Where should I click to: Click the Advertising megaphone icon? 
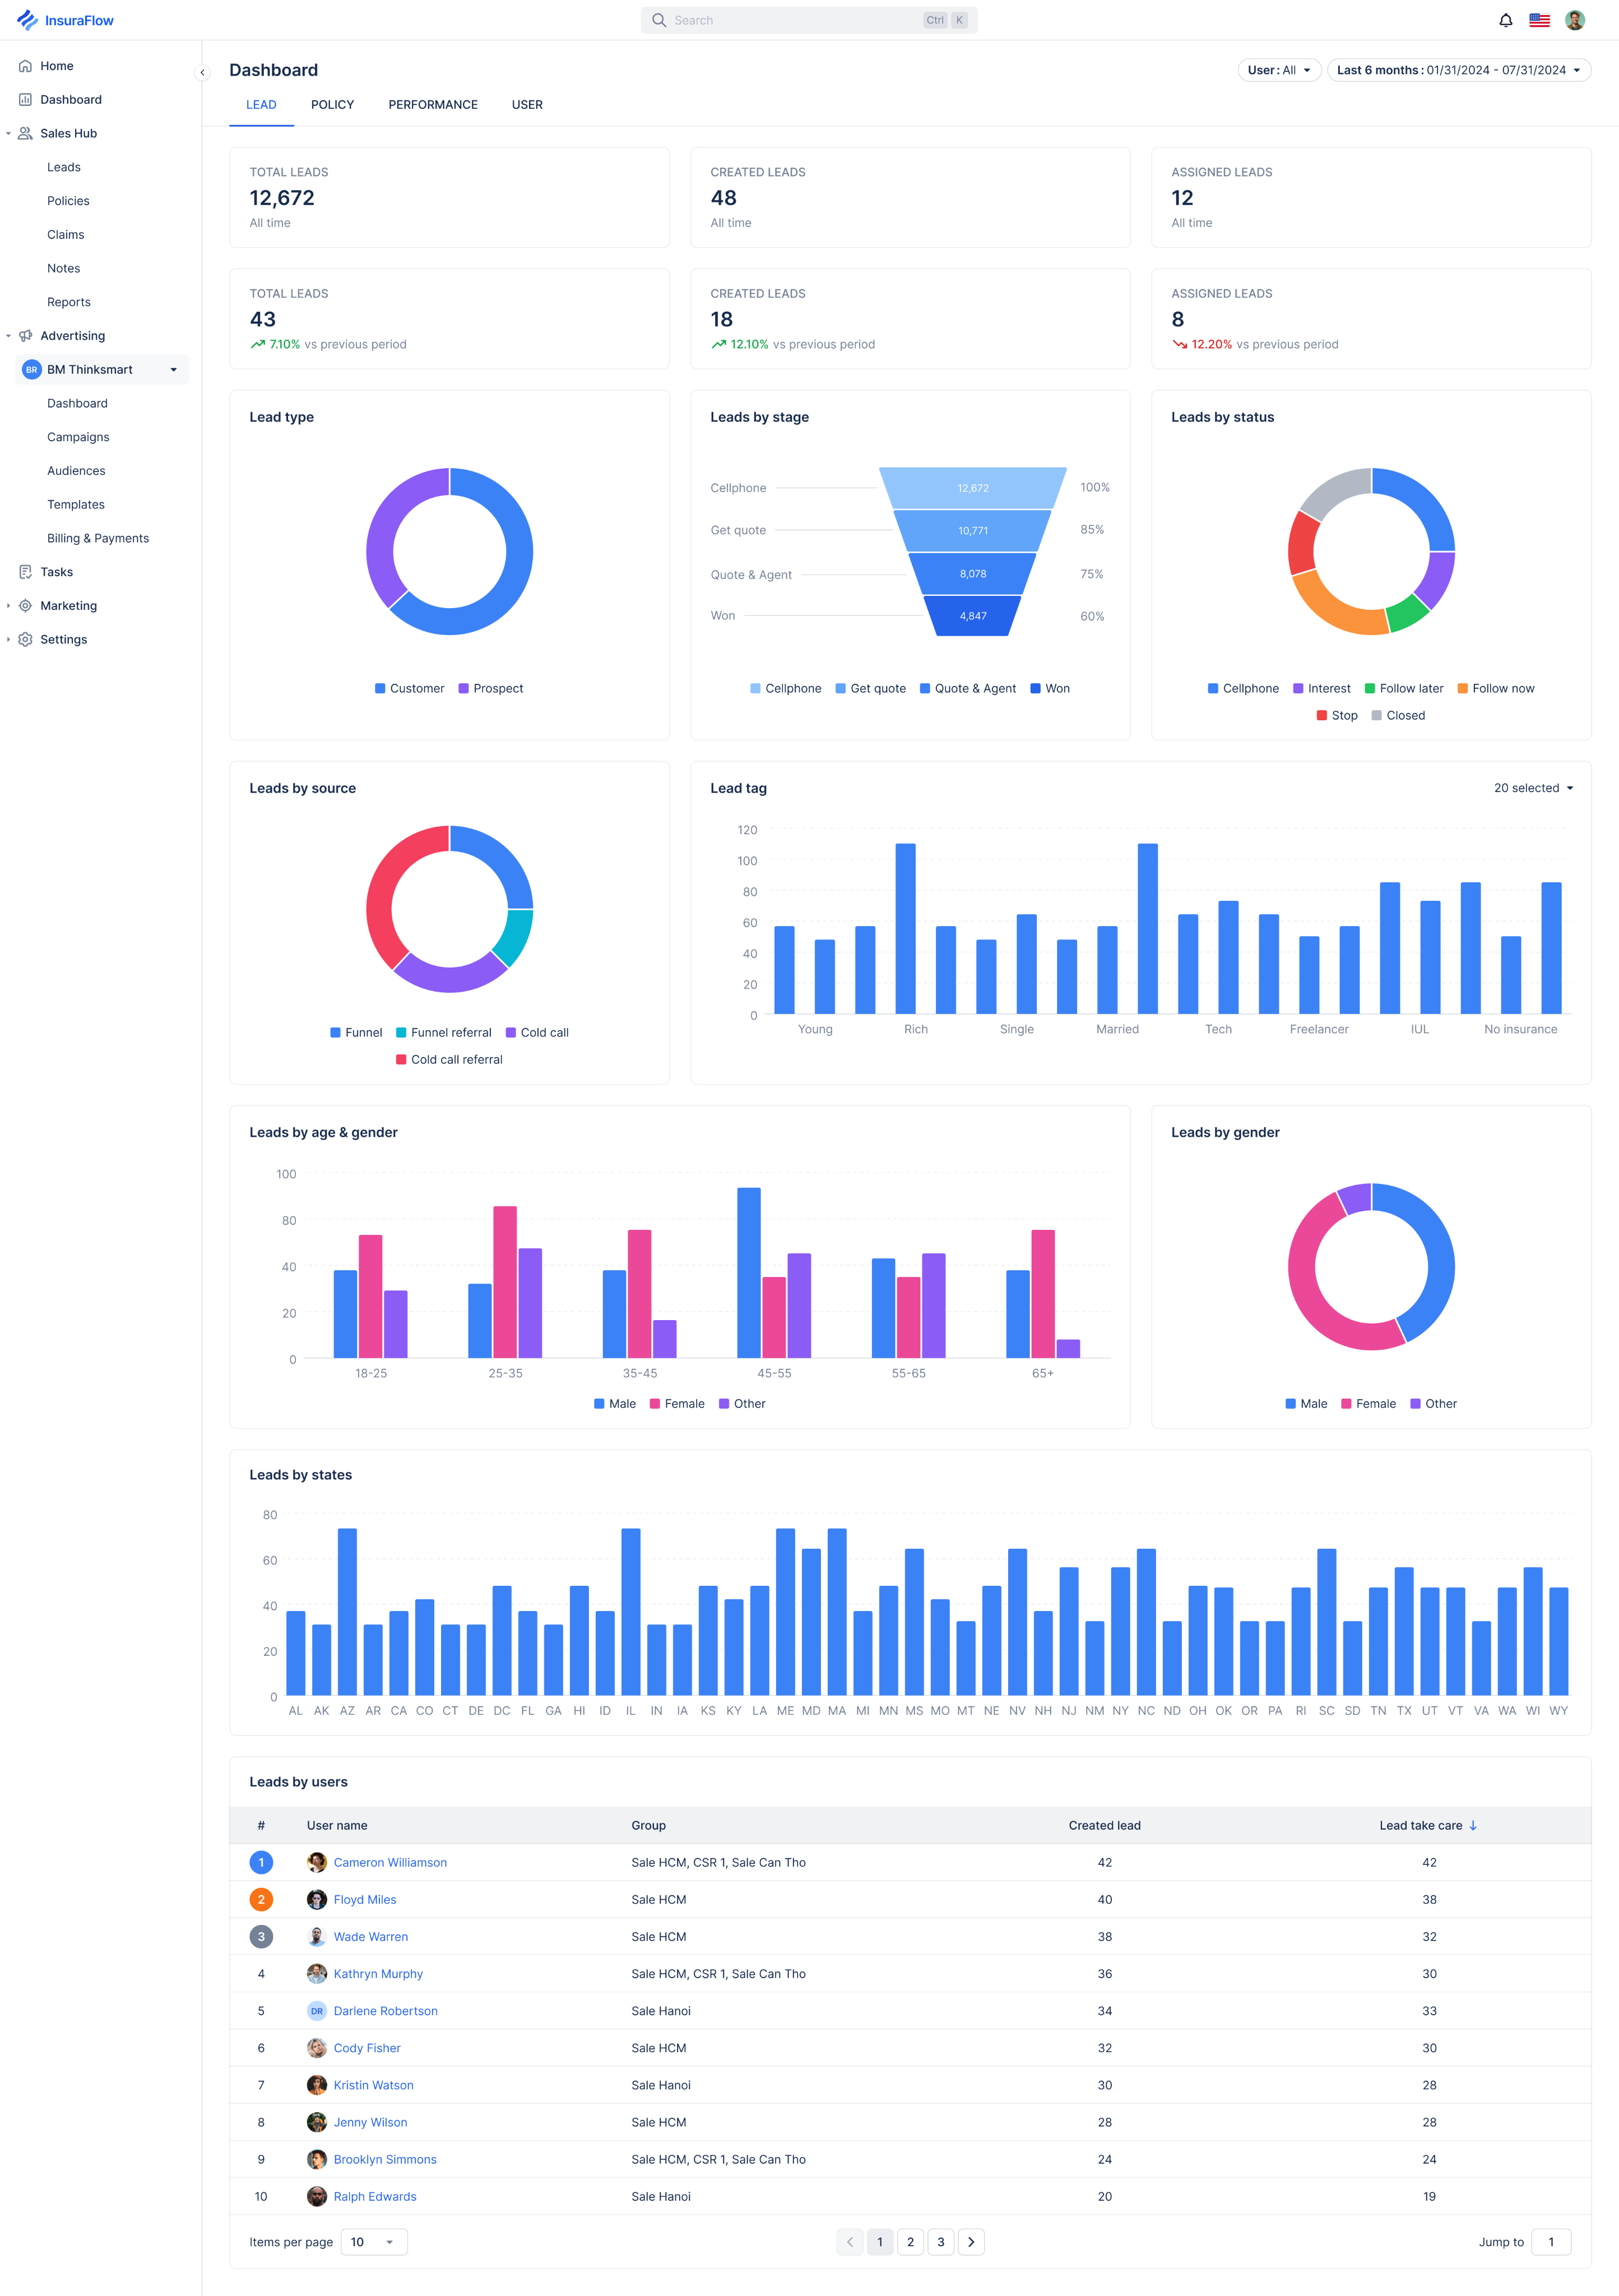pyautogui.click(x=26, y=336)
